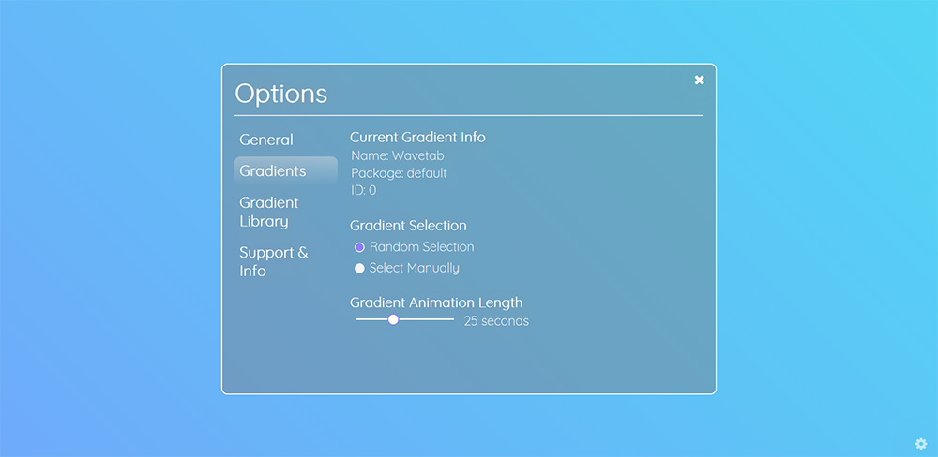938x457 pixels.
Task: Click the slider track right of thumb
Action: click(426, 319)
